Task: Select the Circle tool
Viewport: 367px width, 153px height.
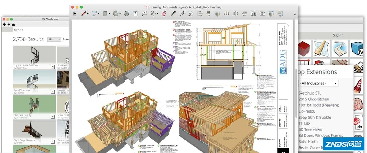Action: click(116, 13)
